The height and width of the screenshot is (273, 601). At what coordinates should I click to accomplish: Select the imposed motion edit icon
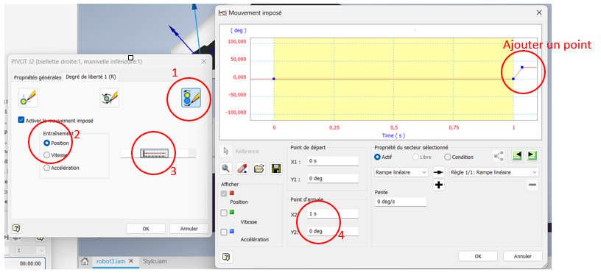pos(191,98)
